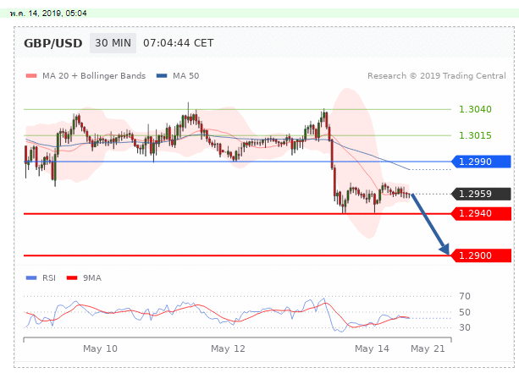Screen dimensions: 519x373
Task: Click the RSI 70 level label
Action: 465,296
